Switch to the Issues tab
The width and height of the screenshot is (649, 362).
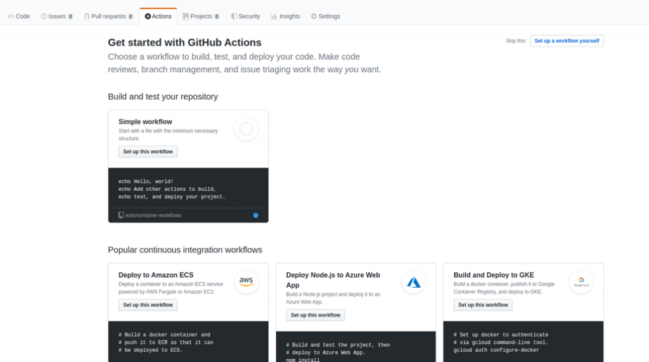pyautogui.click(x=56, y=16)
